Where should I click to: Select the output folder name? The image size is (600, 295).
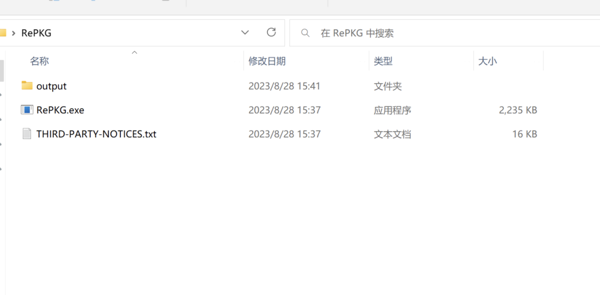(52, 86)
